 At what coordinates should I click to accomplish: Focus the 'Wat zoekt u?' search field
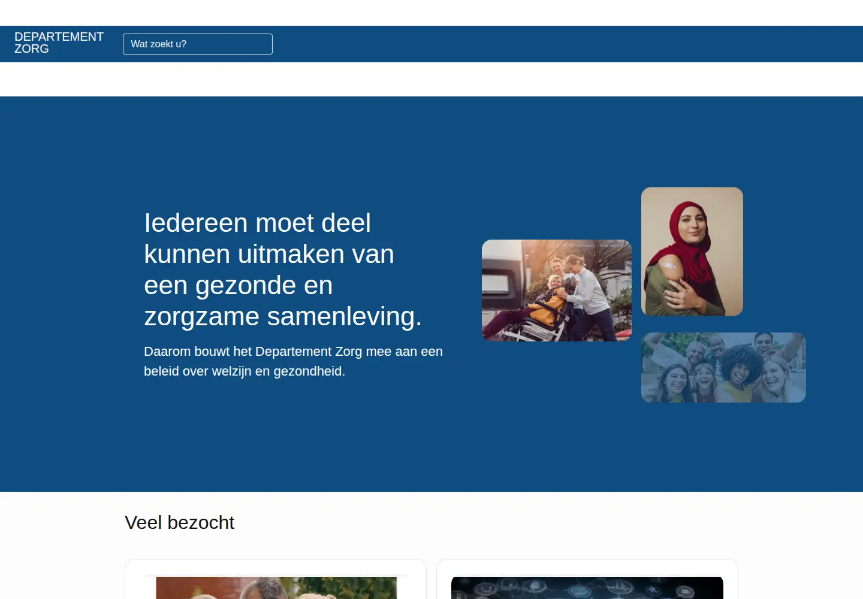point(198,44)
